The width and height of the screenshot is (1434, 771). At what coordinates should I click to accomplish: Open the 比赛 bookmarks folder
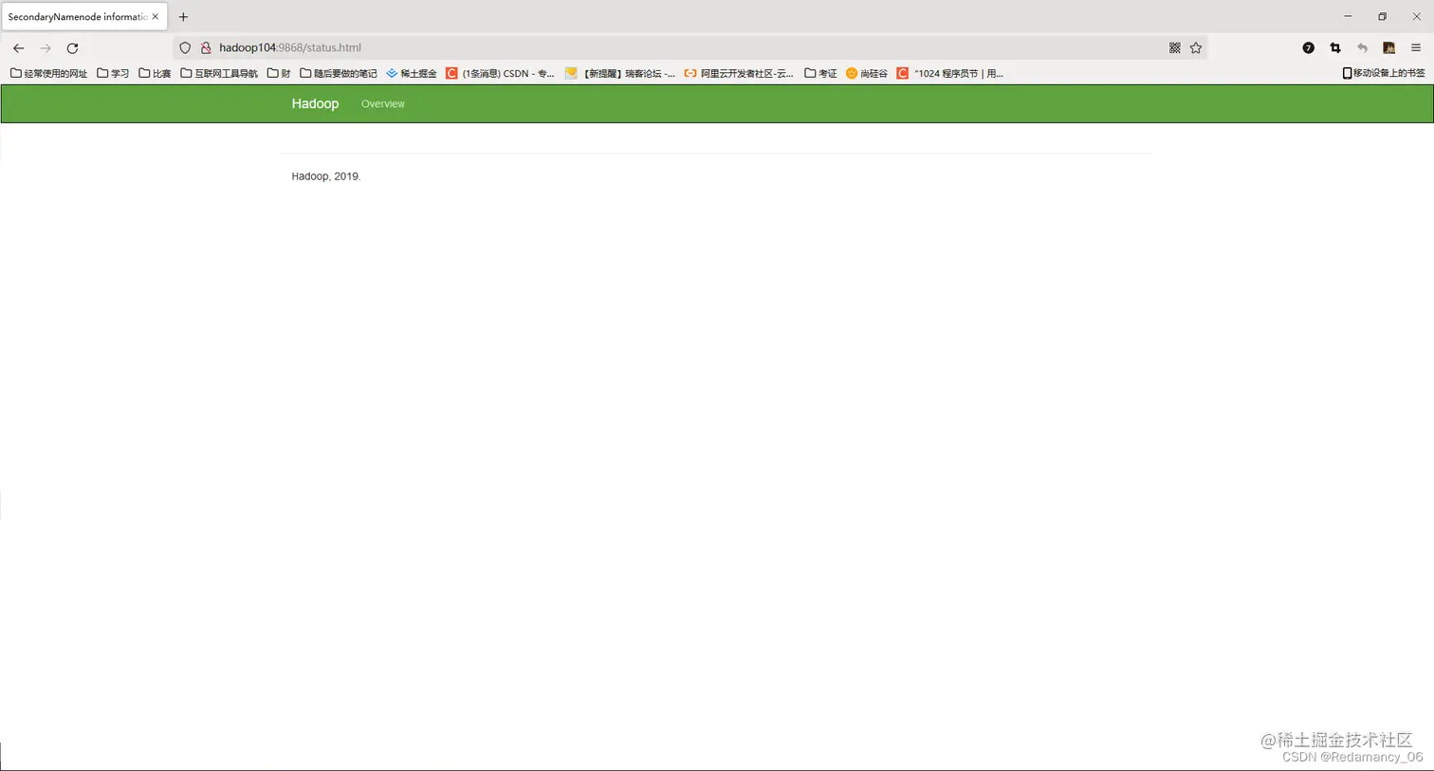click(155, 73)
